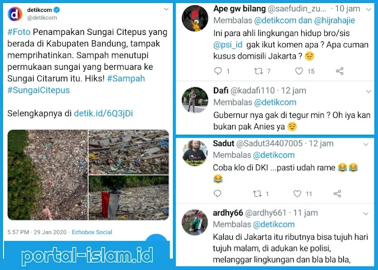This screenshot has width=378, height=270.
Task: Click the reply icon on Ape gw bilang's tweet
Action: point(218,71)
